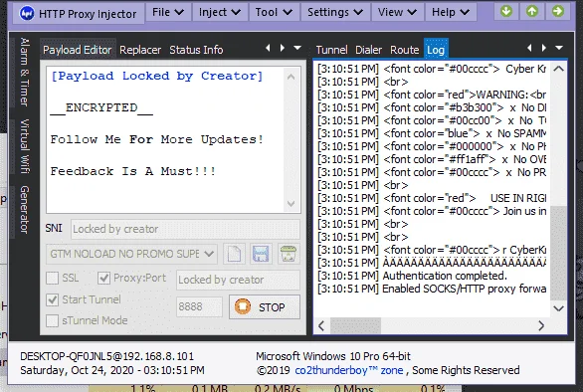
Task: Switch to the Replacer tab
Action: click(140, 50)
